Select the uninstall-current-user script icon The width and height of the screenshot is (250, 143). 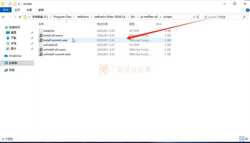(x=40, y=54)
